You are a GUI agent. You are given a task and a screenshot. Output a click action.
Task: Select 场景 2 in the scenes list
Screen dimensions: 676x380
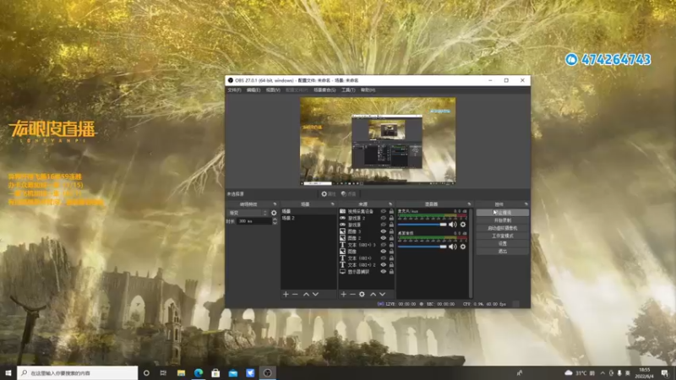(x=308, y=218)
